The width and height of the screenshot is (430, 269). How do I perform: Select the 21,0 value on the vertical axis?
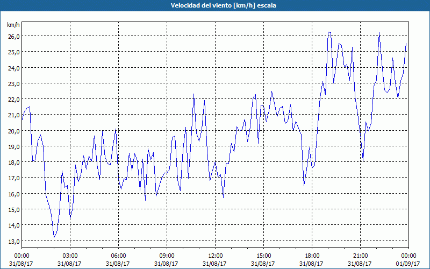click(x=13, y=115)
